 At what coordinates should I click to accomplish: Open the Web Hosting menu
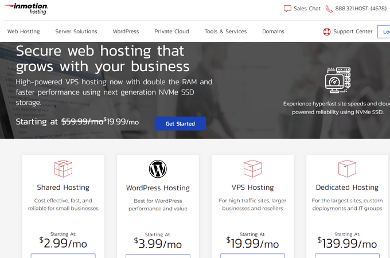pos(24,32)
